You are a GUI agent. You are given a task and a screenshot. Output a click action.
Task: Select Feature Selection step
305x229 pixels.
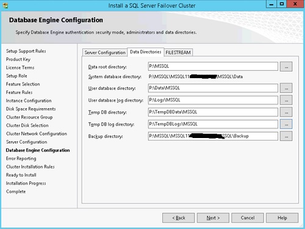point(23,84)
